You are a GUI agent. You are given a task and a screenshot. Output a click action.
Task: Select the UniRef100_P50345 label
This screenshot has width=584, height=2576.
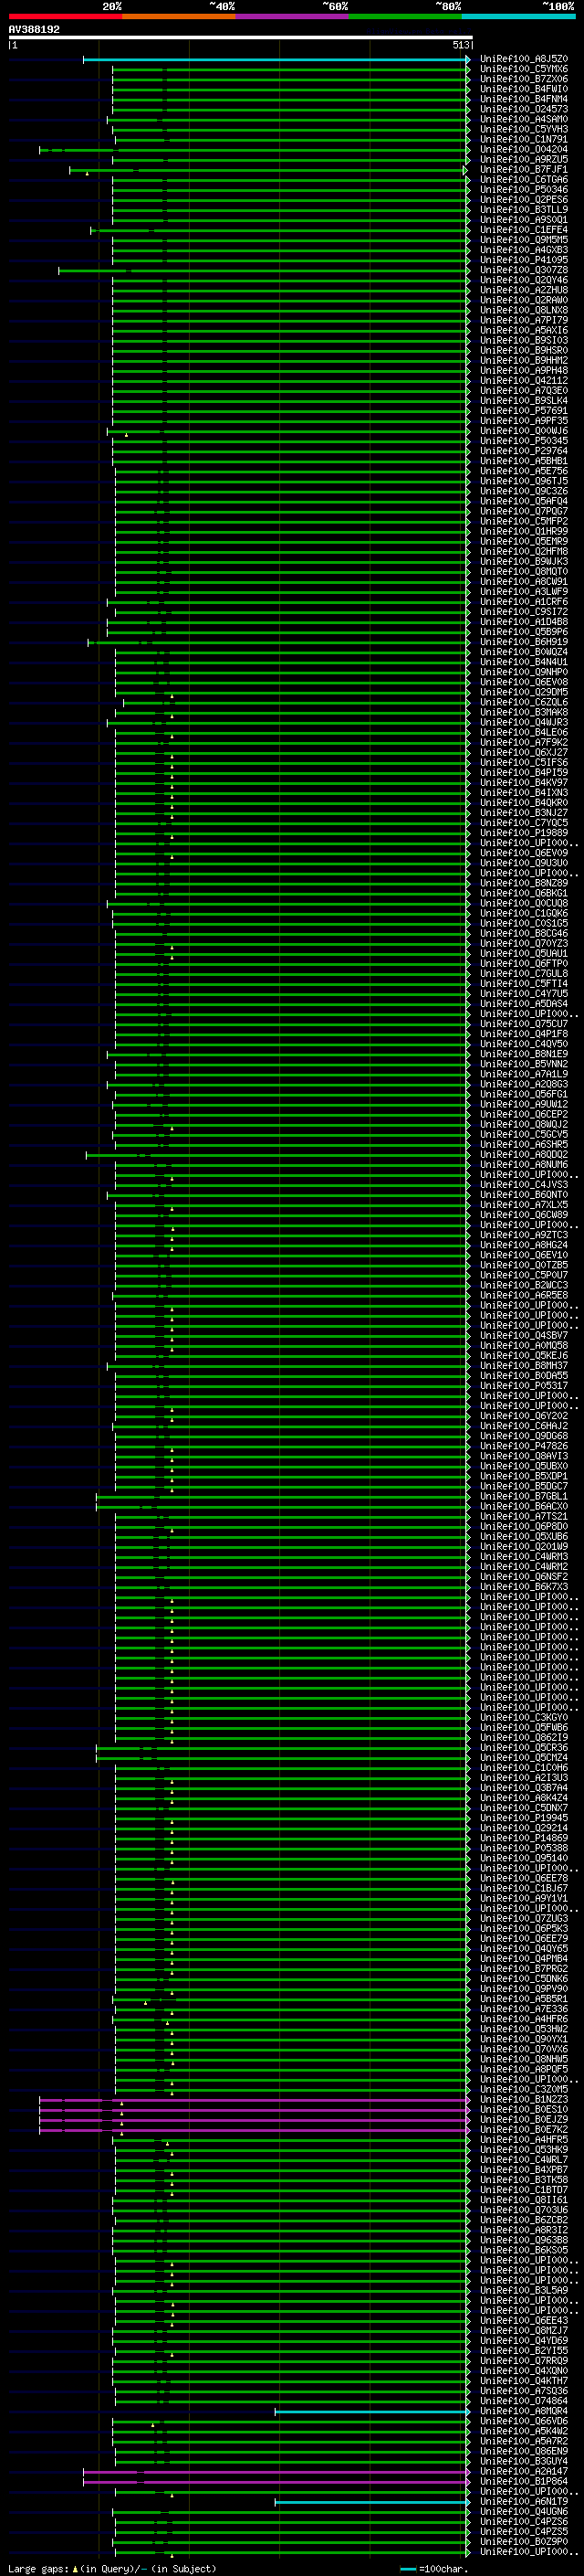[x=524, y=441]
